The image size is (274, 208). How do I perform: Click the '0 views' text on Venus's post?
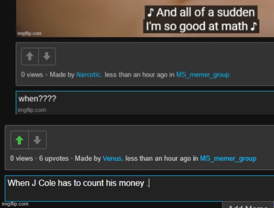21,158
